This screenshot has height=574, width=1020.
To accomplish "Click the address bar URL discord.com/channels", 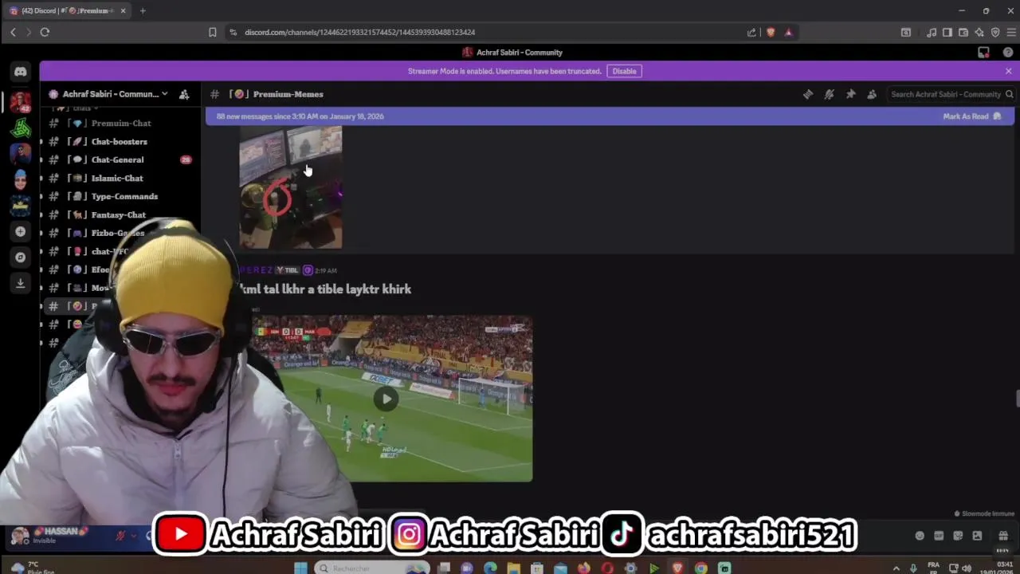I will tap(359, 32).
